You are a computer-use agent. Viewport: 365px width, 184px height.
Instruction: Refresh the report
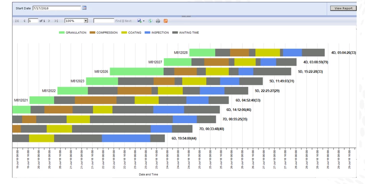pos(150,21)
